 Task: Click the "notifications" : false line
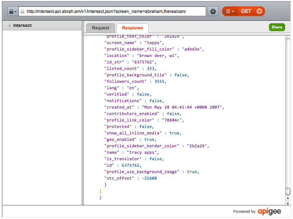tap(134, 101)
